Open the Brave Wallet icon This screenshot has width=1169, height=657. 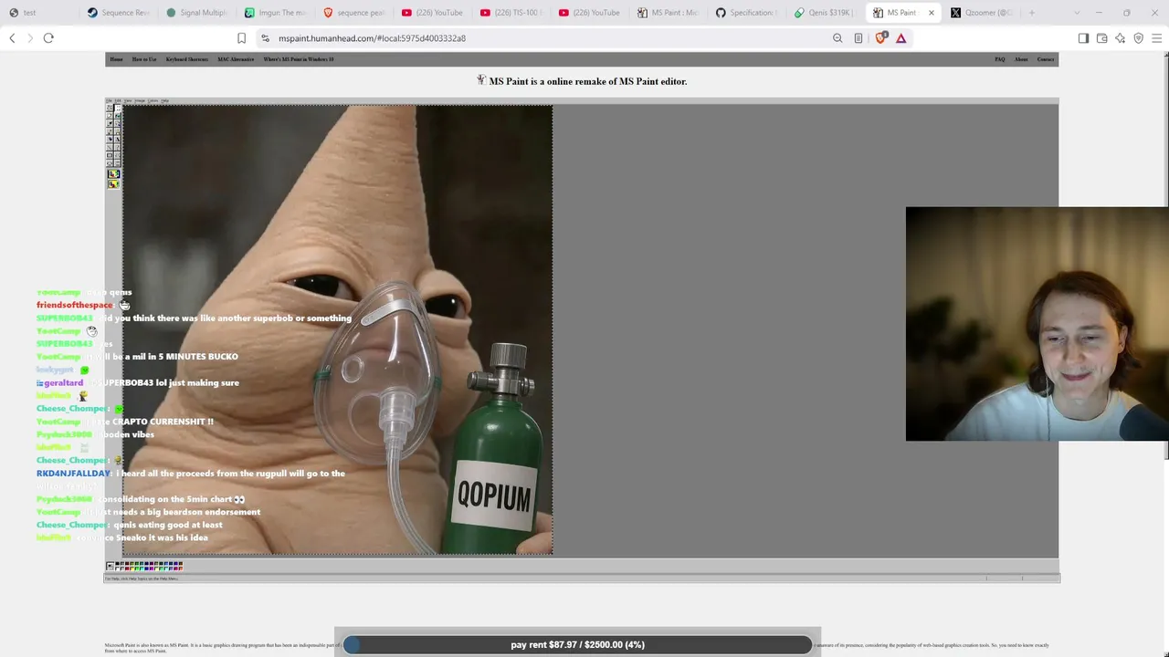[x=1101, y=38]
